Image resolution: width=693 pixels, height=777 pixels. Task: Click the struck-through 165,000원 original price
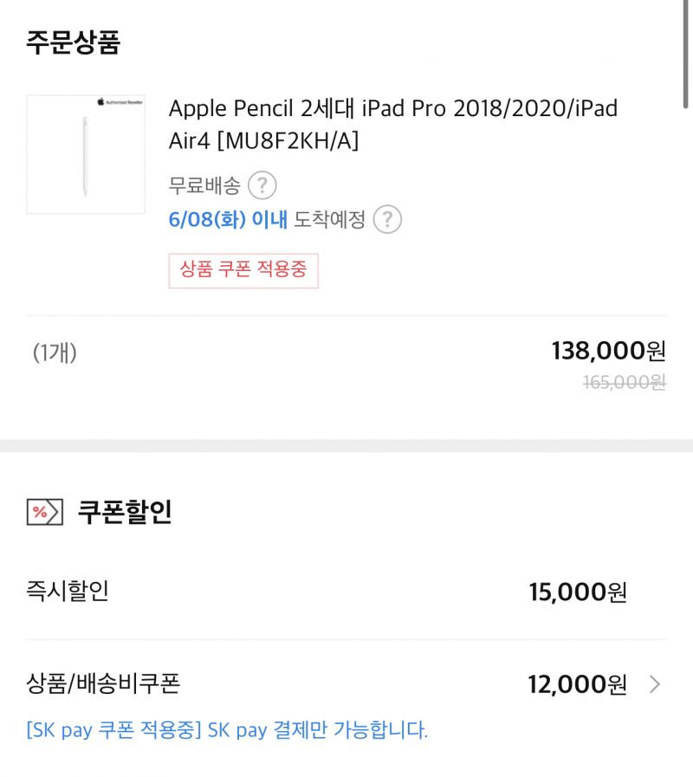coord(625,382)
